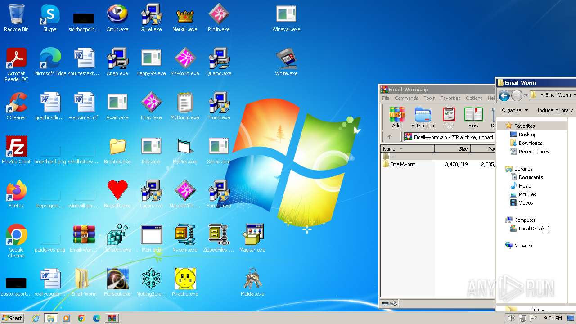Select the Brontok.exe folder icon

coord(117,150)
